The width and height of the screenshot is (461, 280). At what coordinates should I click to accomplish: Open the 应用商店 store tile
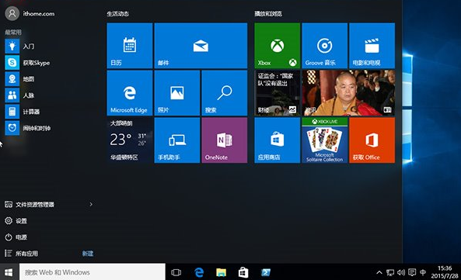pyautogui.click(x=278, y=140)
